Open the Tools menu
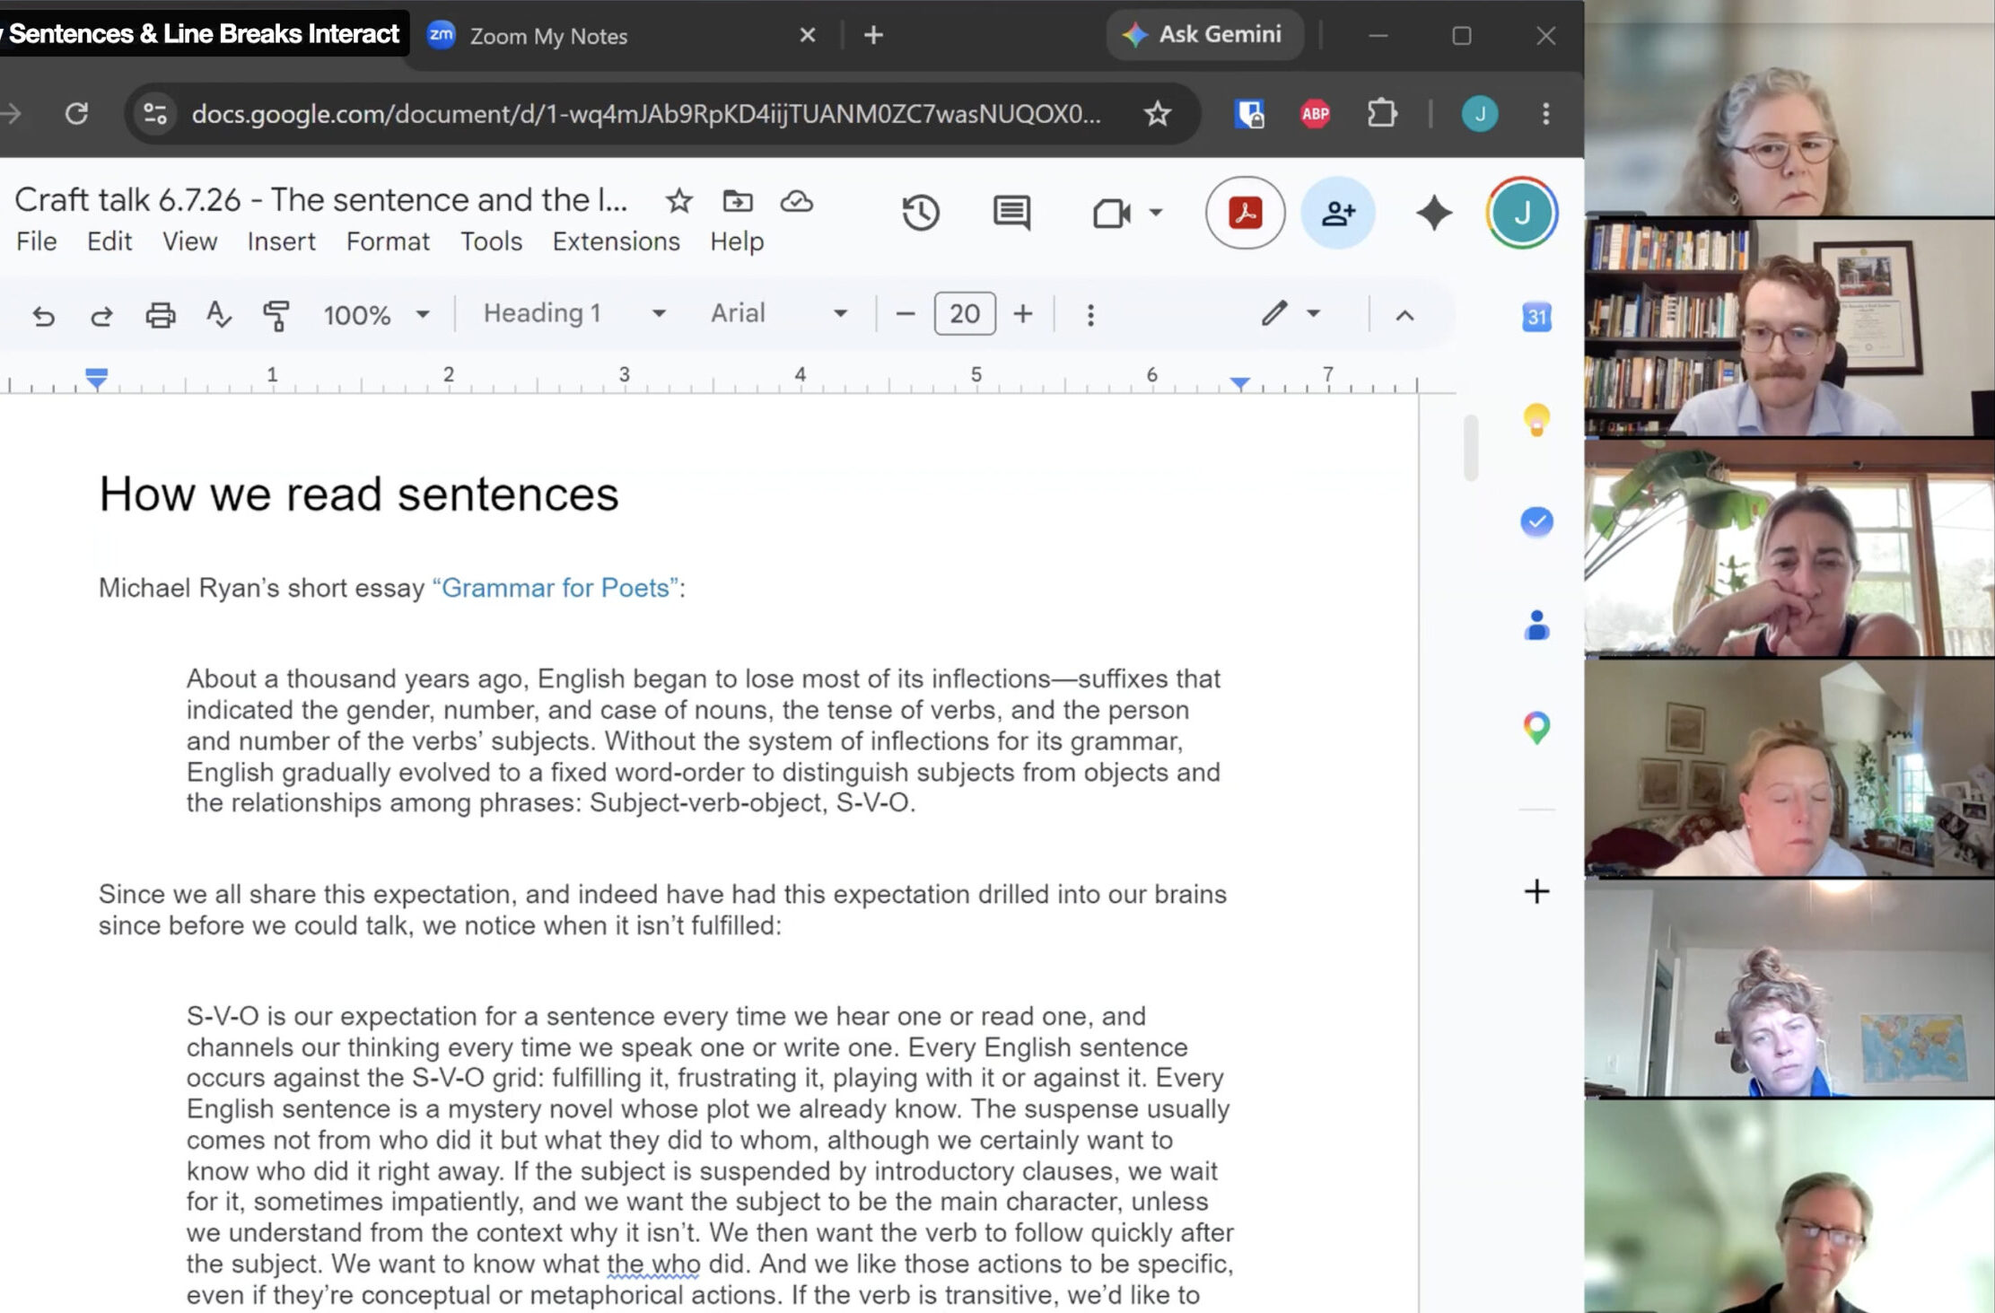Image resolution: width=1995 pixels, height=1313 pixels. click(491, 241)
